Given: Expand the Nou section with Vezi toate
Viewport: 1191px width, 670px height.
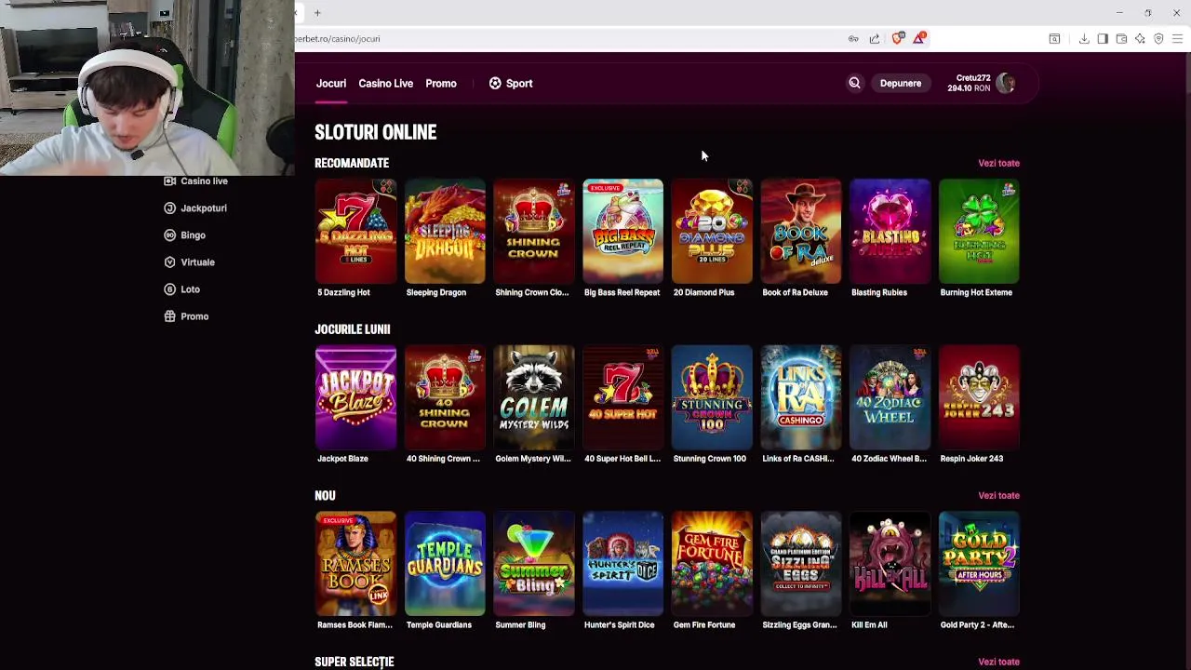Looking at the screenshot, I should click(998, 496).
